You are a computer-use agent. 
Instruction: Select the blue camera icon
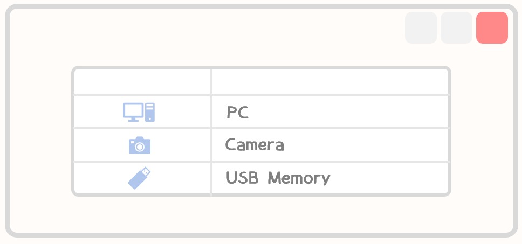[140, 145]
